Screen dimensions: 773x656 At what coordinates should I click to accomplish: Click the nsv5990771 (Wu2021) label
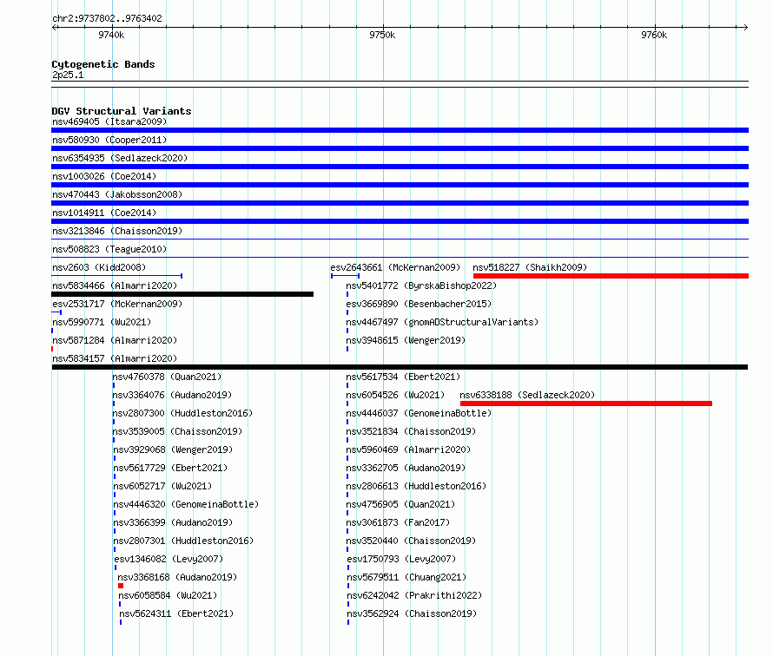coord(102,322)
